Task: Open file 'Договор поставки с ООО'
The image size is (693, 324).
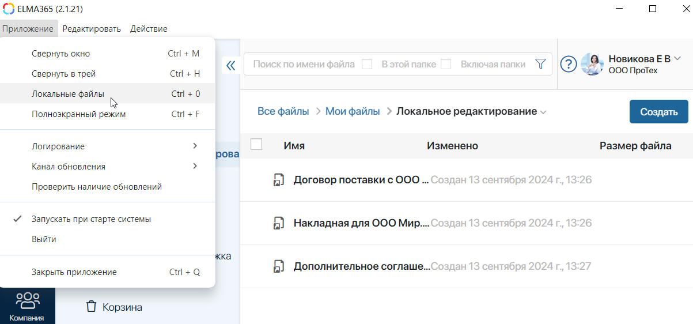Action: click(x=361, y=180)
